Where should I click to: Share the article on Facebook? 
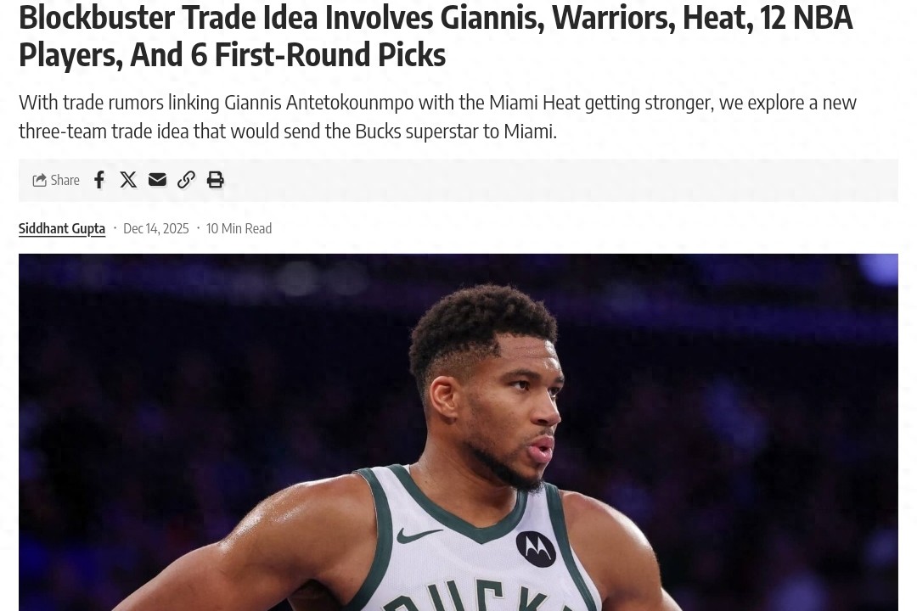tap(99, 180)
